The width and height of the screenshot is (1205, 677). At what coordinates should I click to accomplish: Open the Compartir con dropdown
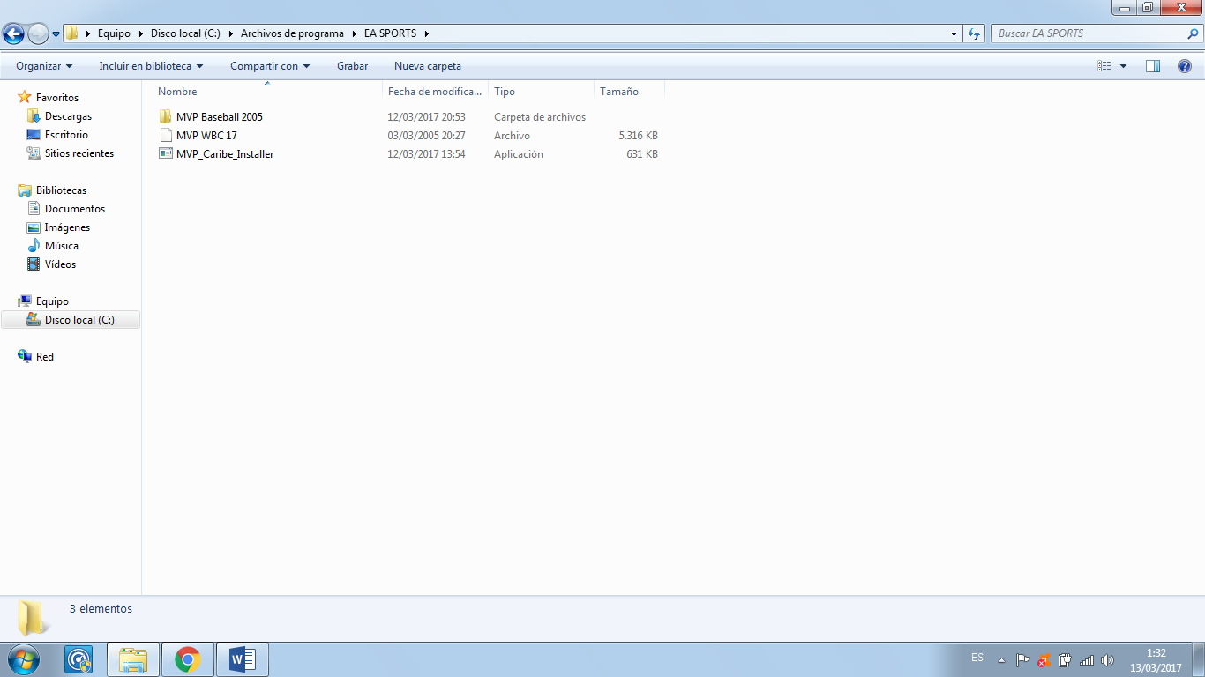click(x=270, y=66)
